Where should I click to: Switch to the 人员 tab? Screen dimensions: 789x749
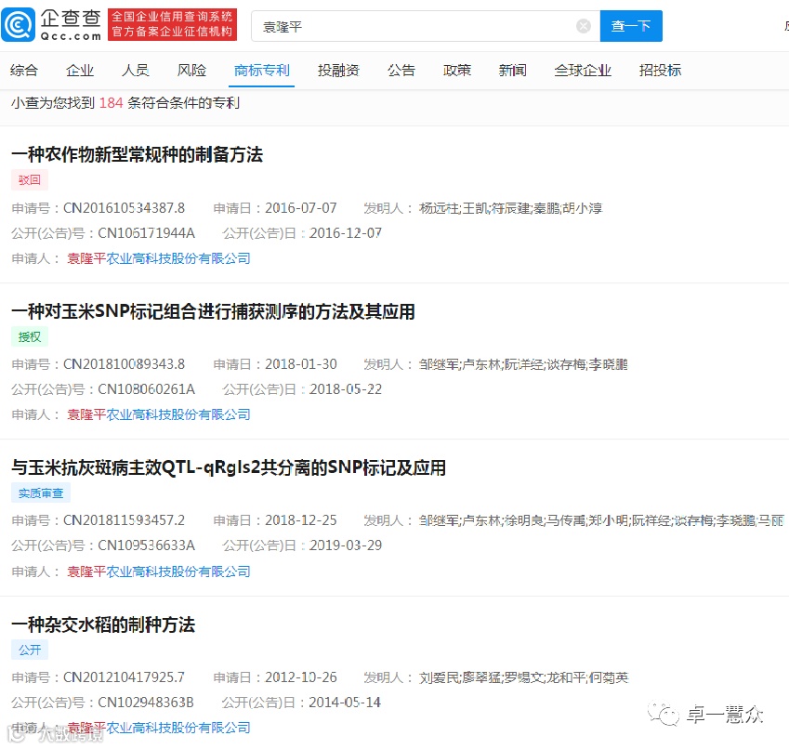pos(136,71)
